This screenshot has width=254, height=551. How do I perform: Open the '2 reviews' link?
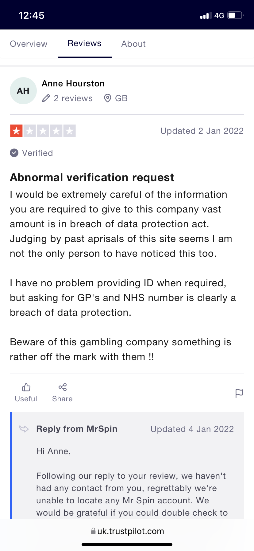pos(73,98)
